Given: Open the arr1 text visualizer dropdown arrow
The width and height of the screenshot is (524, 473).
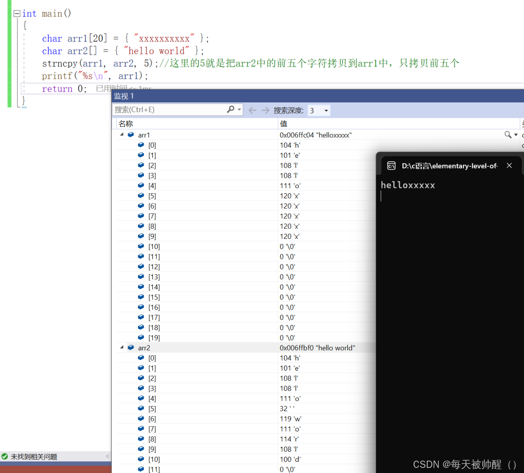Looking at the screenshot, I should 516,135.
